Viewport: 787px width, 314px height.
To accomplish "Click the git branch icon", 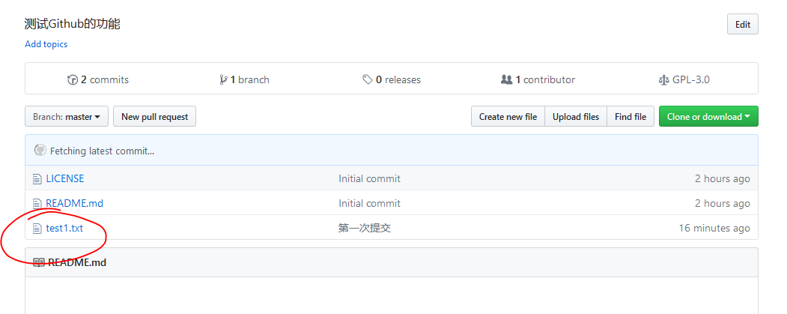I will pyautogui.click(x=223, y=79).
